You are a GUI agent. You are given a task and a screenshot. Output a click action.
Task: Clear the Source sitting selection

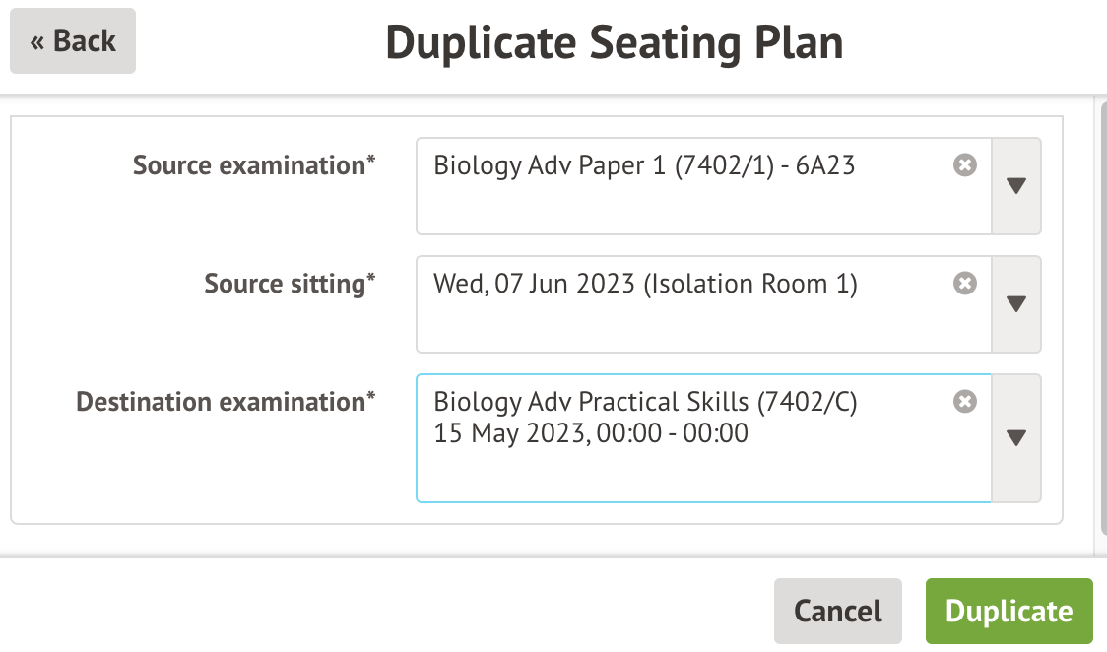pyautogui.click(x=965, y=284)
